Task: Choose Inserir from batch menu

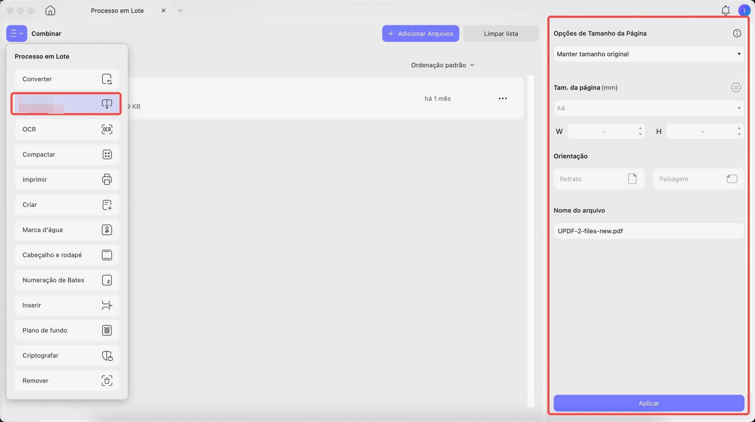Action: 67,305
